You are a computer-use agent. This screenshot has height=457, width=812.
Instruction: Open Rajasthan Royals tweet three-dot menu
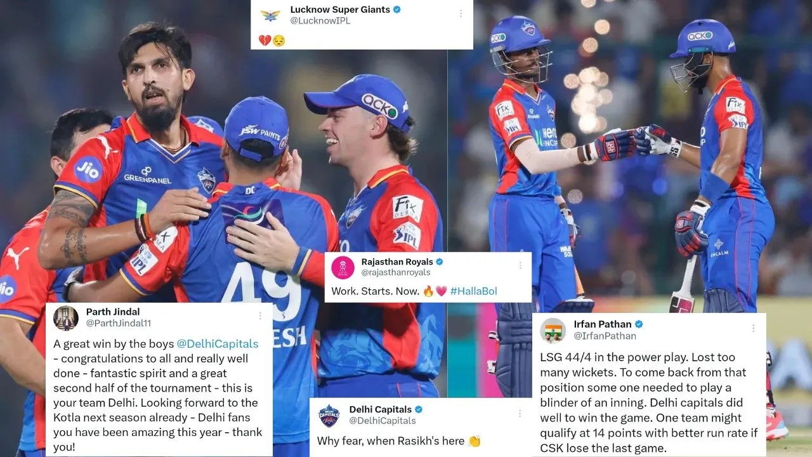[x=520, y=265]
